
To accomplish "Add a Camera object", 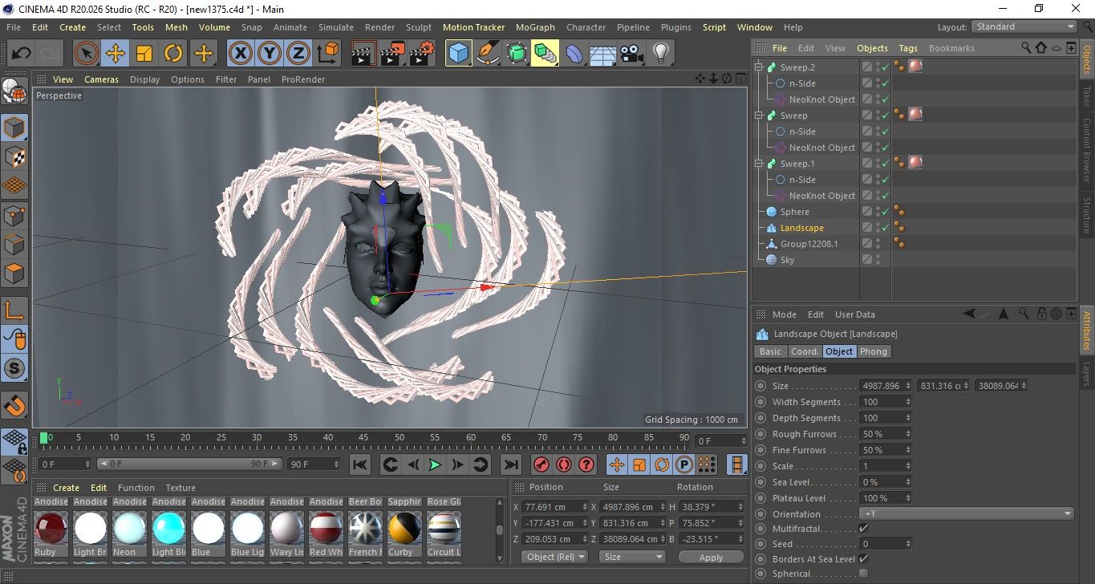I will coord(631,54).
